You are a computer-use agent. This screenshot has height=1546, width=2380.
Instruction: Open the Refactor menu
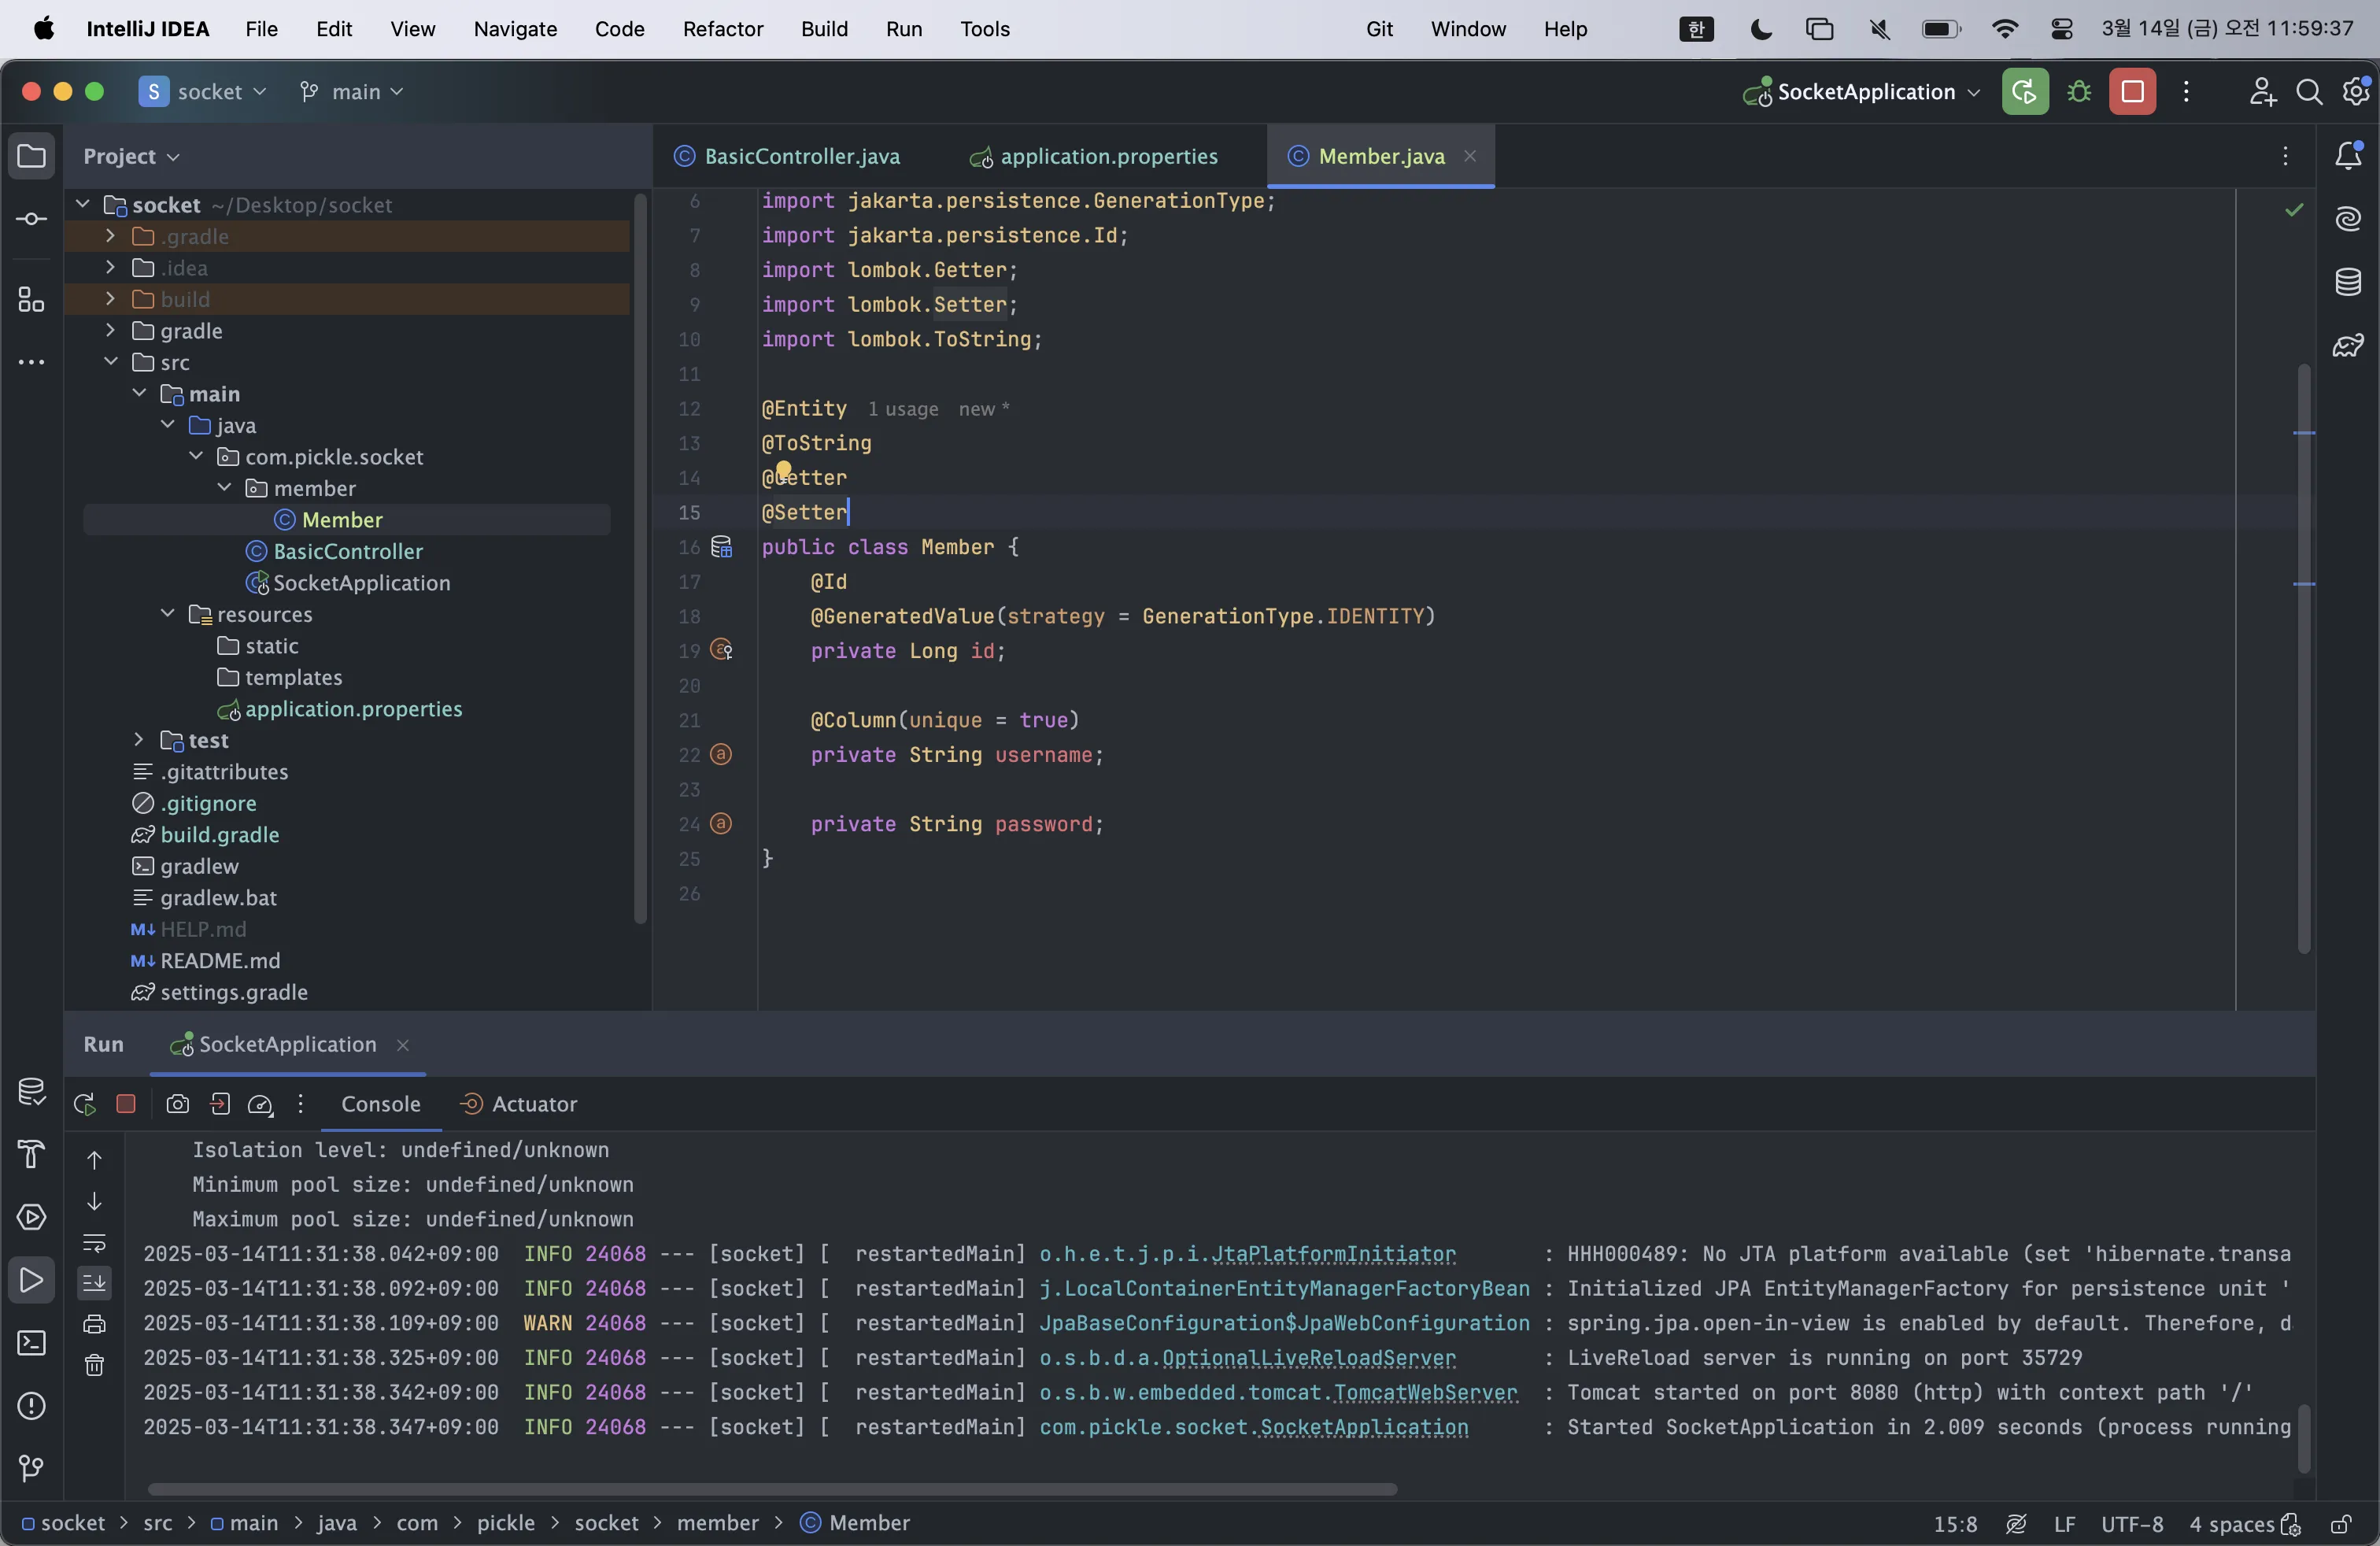[722, 29]
